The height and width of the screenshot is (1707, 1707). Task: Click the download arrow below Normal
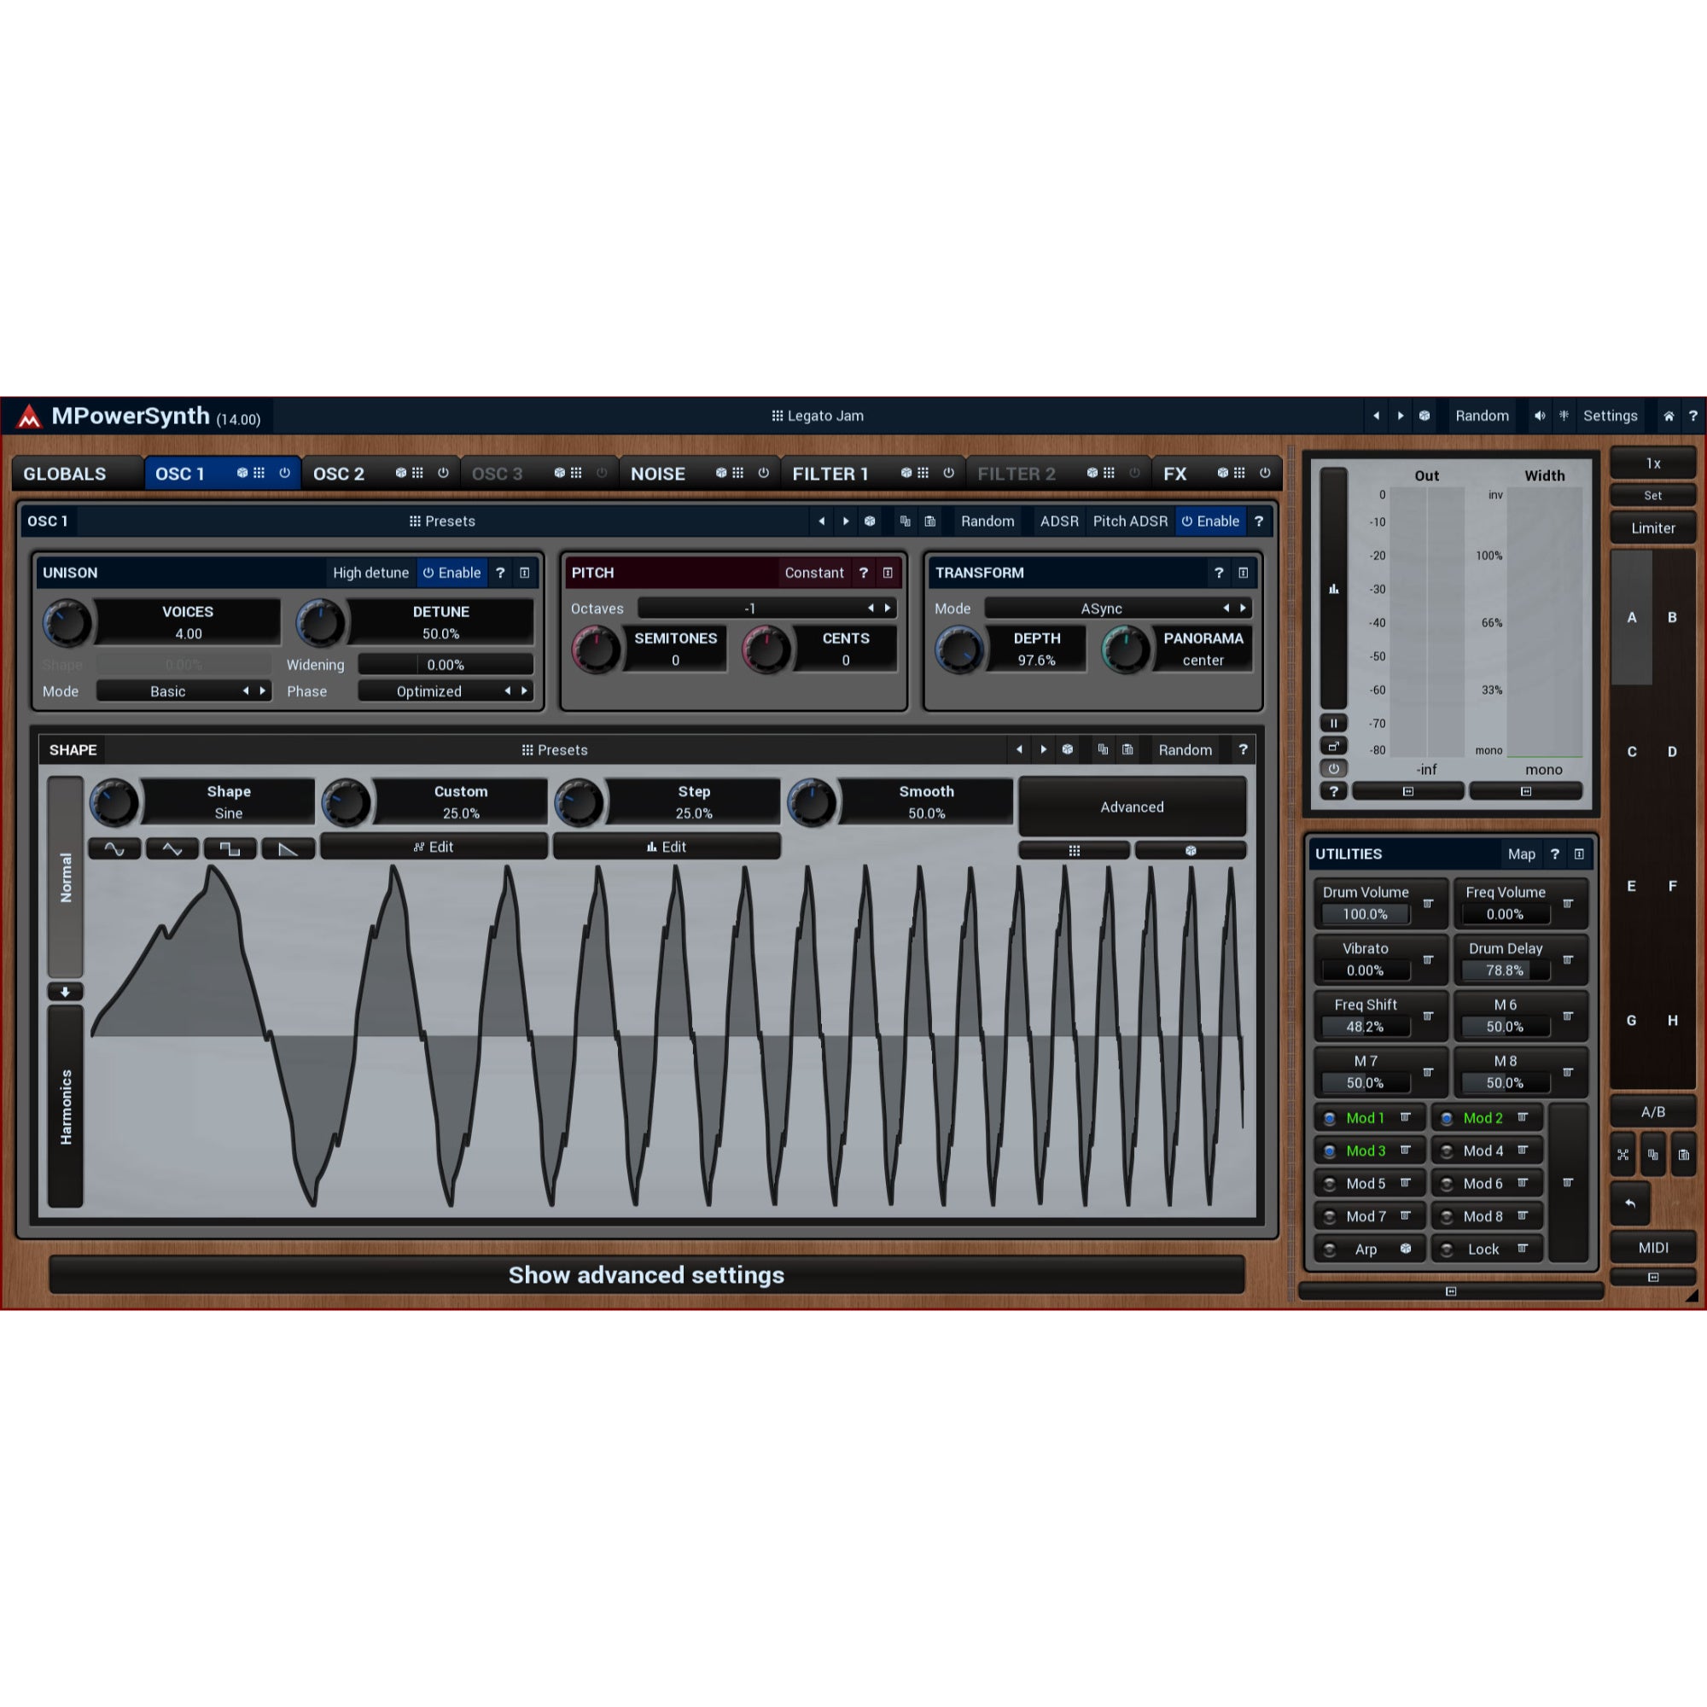coord(66,991)
